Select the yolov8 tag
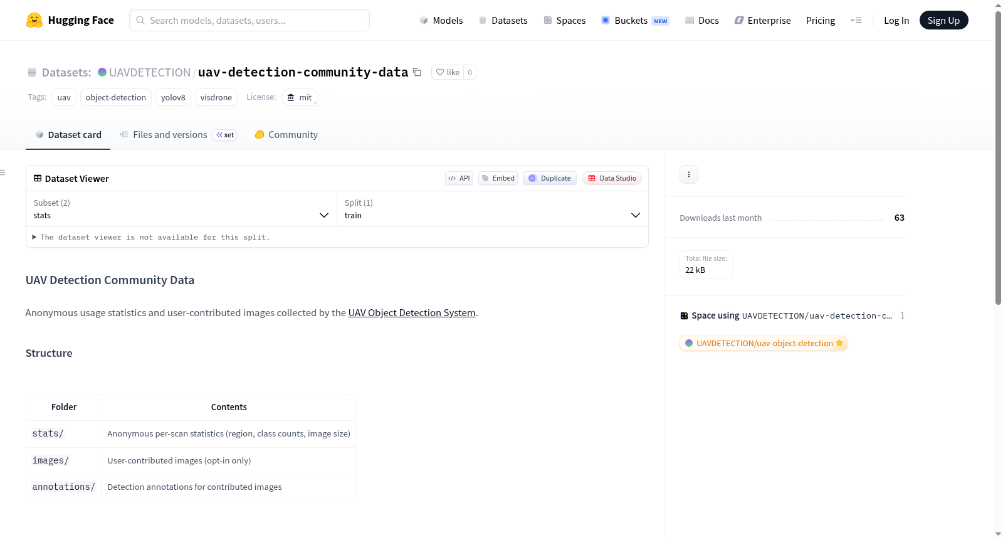This screenshot has width=1003, height=540. coord(173,97)
